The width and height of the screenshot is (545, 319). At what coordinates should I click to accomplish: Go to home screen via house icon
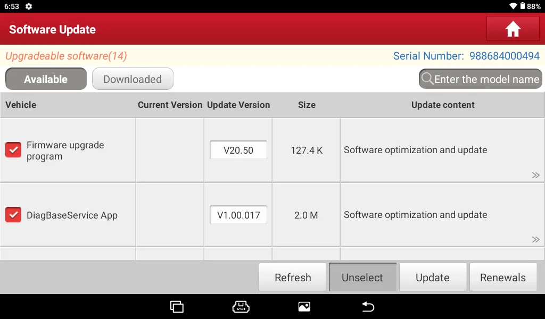click(513, 29)
